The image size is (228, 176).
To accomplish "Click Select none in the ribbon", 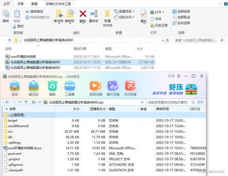I will coord(181,17).
